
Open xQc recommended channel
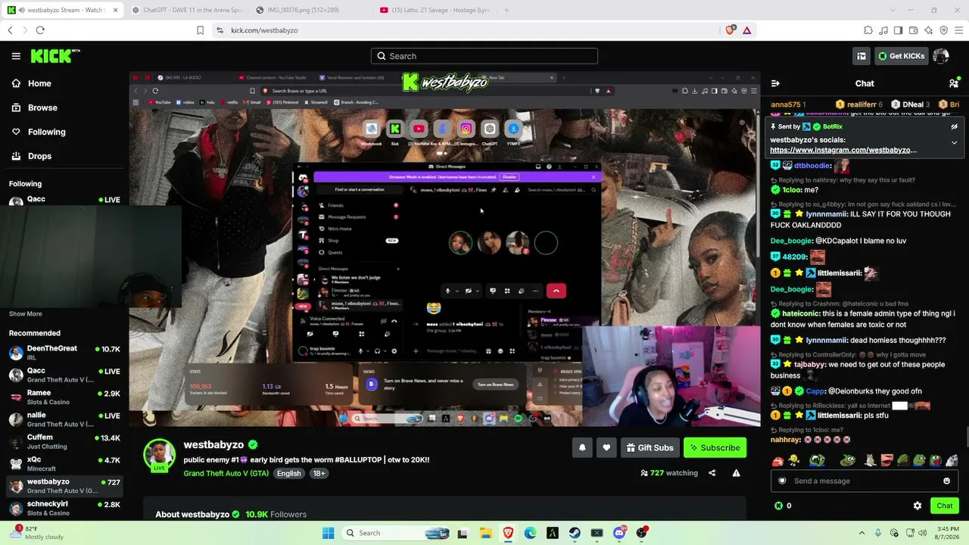click(64, 464)
